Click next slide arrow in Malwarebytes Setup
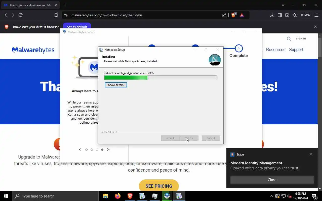This screenshot has width=322, height=201. (108, 149)
